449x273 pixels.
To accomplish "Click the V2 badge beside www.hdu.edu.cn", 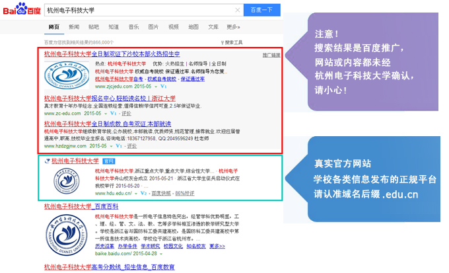I will [x=144, y=193].
